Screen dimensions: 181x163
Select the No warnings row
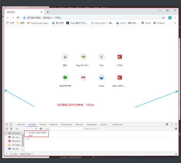[13, 145]
